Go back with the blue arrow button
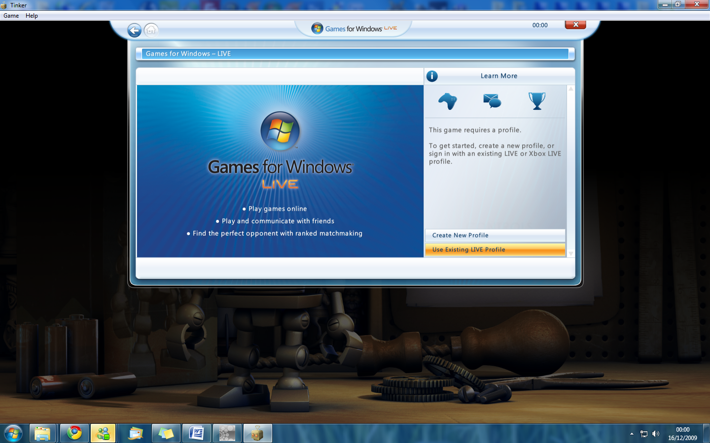710x443 pixels. click(134, 31)
